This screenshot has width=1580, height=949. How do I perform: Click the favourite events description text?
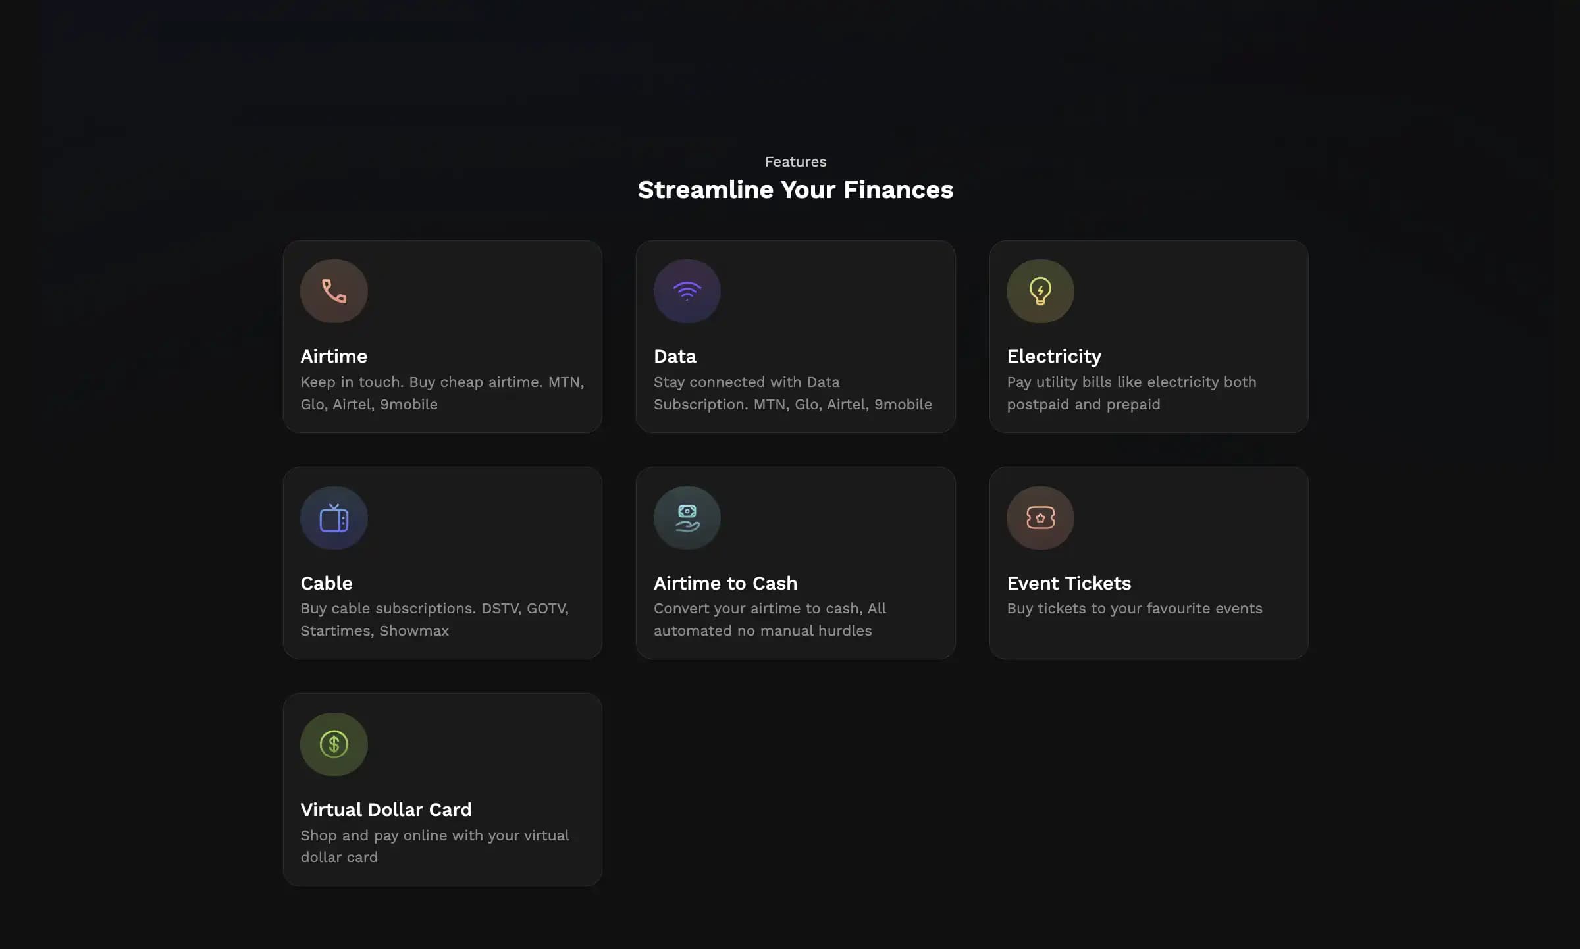(x=1134, y=608)
